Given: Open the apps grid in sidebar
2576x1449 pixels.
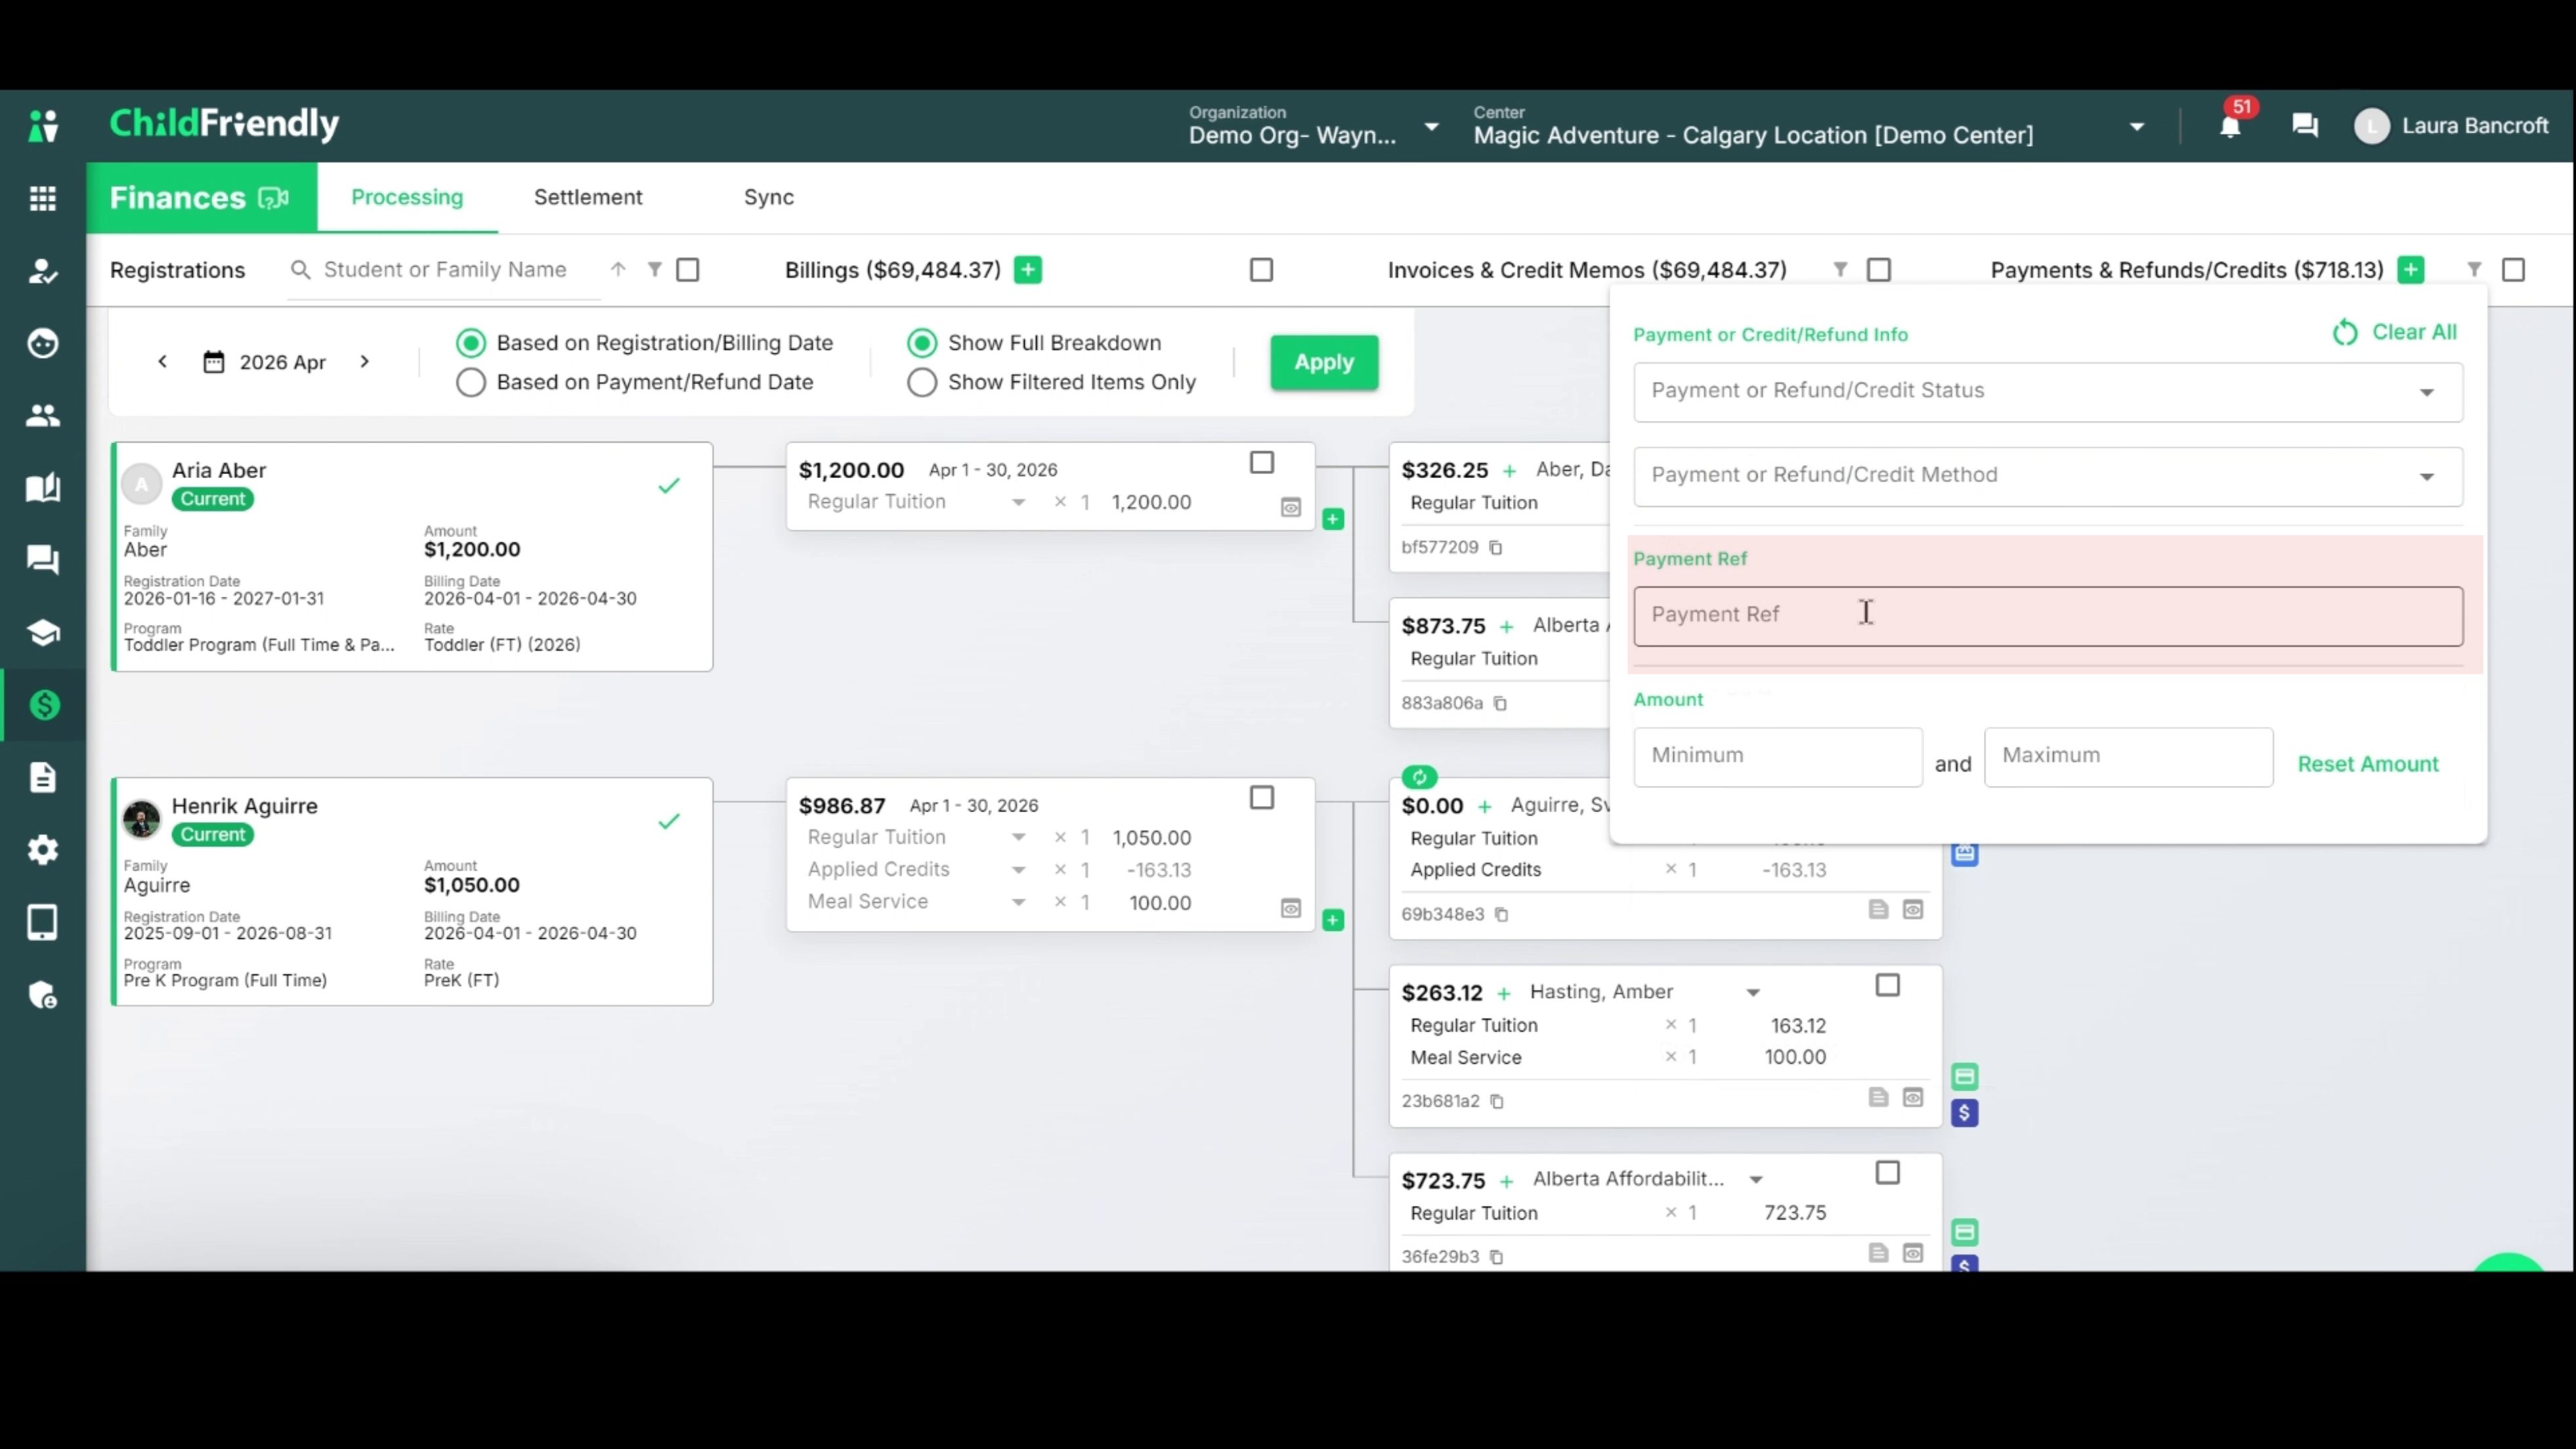Looking at the screenshot, I should [43, 199].
